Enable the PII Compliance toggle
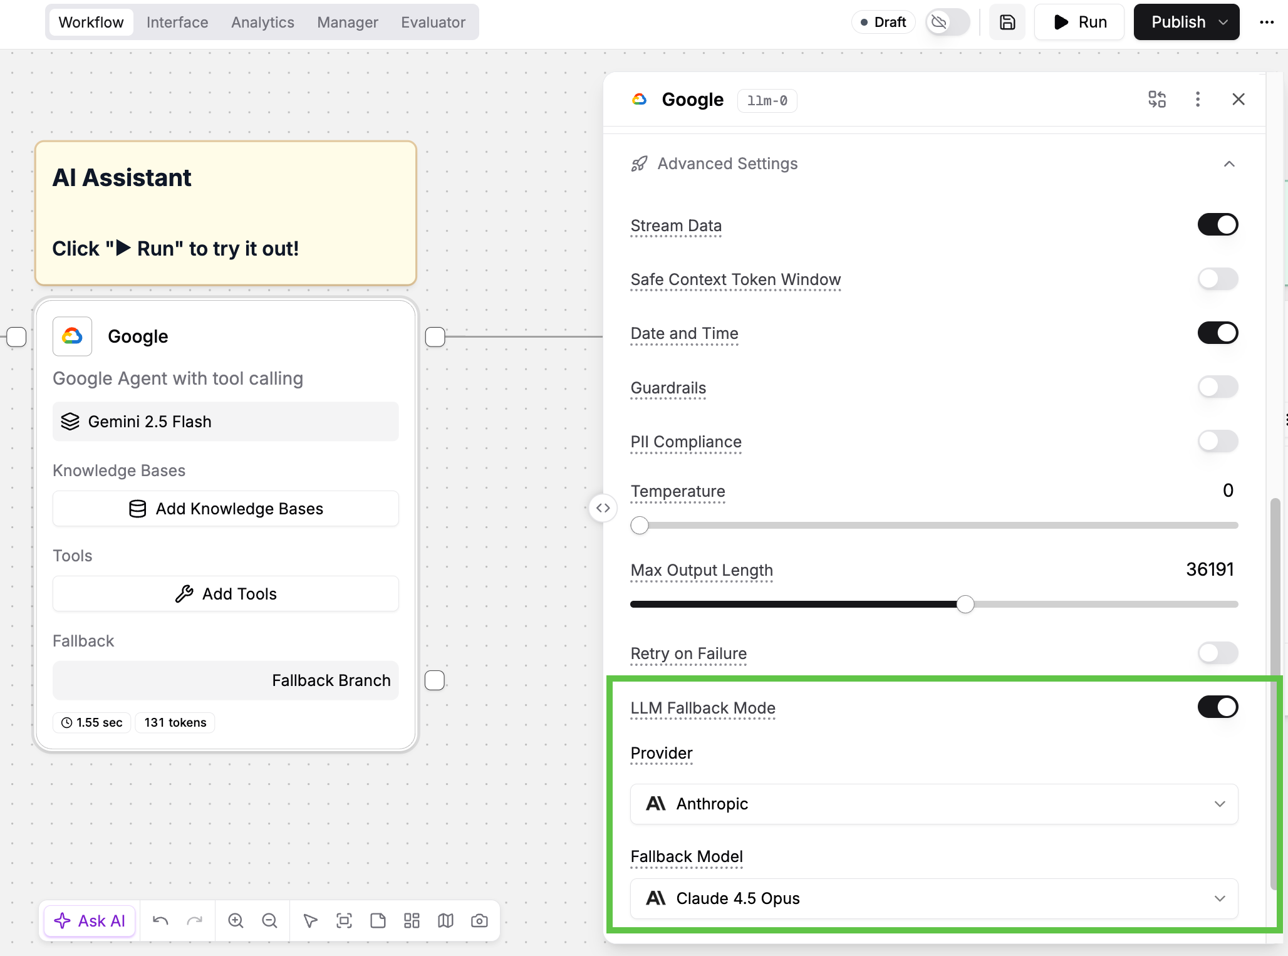 pos(1217,441)
